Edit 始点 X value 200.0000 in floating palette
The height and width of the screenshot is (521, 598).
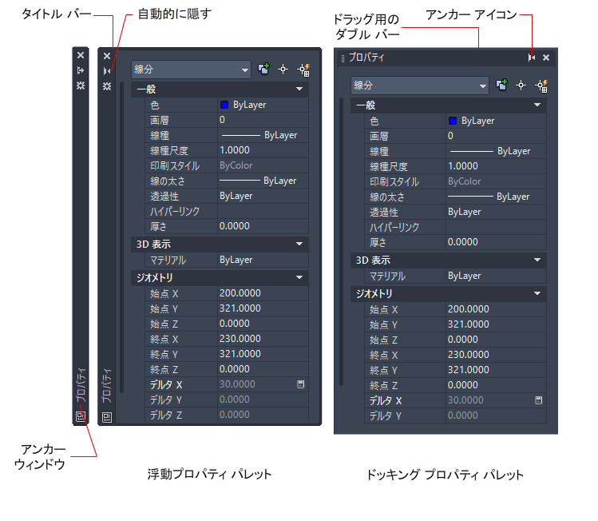click(263, 293)
